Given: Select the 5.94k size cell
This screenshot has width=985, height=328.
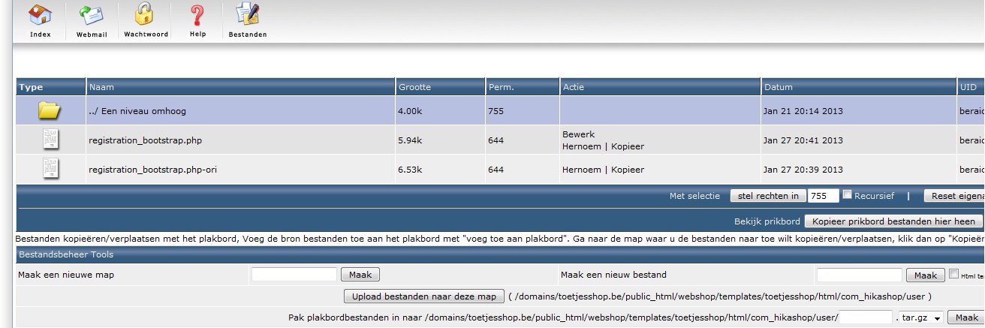Looking at the screenshot, I should tap(440, 140).
